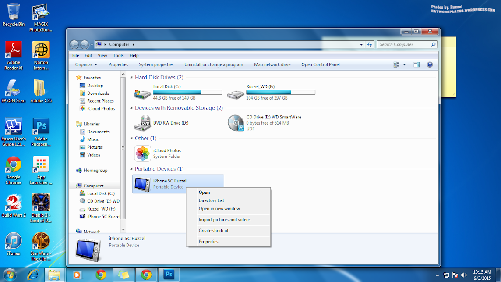Image resolution: width=501 pixels, height=282 pixels.
Task: Open the address bar history dropdown
Action: click(x=361, y=44)
